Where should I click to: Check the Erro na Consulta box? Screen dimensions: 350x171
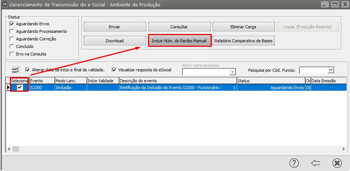pos(12,54)
